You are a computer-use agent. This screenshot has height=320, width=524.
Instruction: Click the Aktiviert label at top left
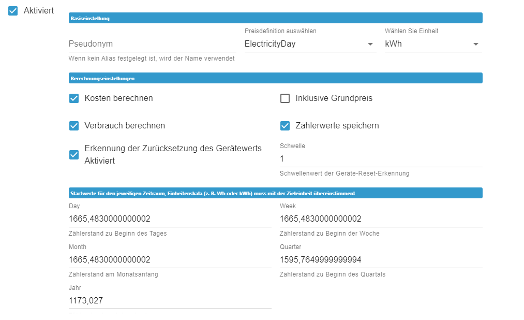click(39, 11)
